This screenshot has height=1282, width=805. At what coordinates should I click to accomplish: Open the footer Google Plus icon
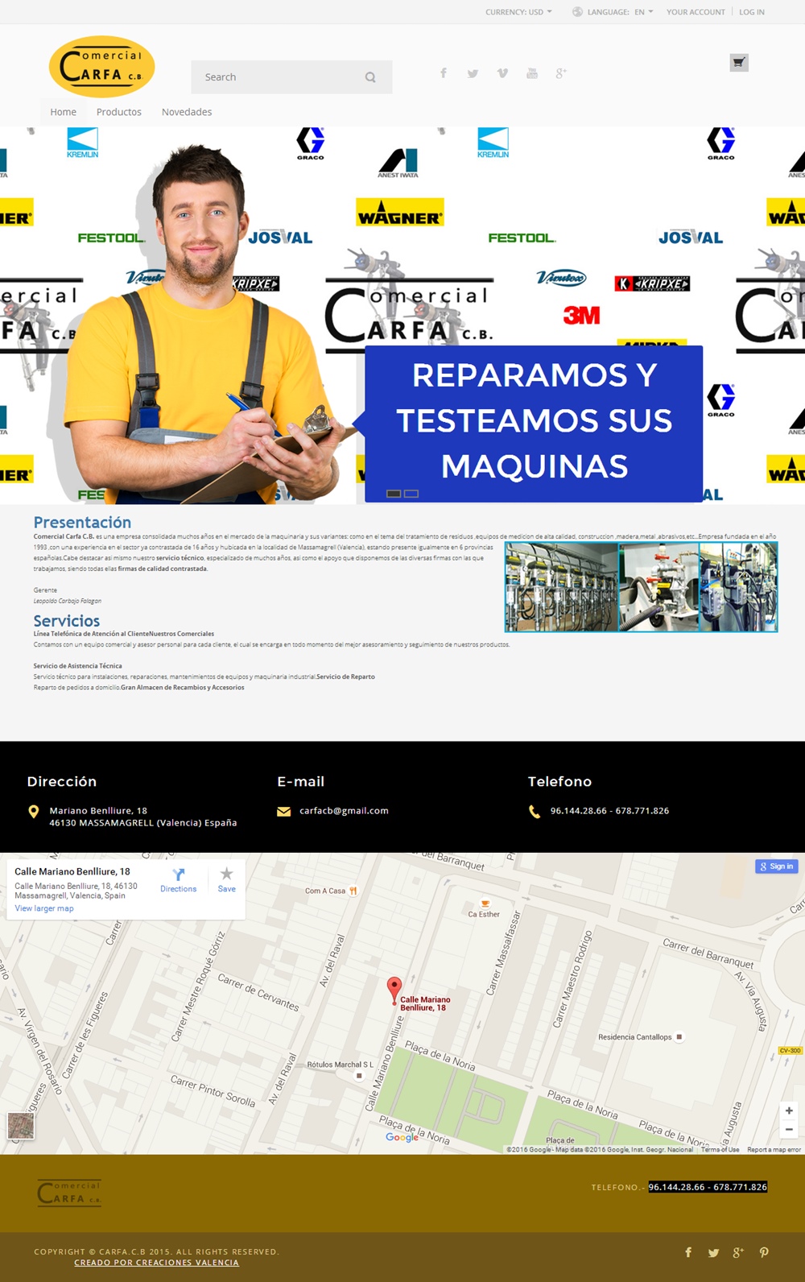738,1252
